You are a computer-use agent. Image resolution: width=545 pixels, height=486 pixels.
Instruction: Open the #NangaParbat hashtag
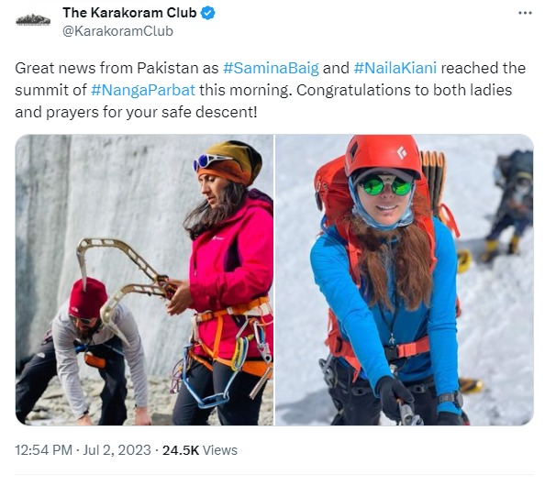coord(143,90)
